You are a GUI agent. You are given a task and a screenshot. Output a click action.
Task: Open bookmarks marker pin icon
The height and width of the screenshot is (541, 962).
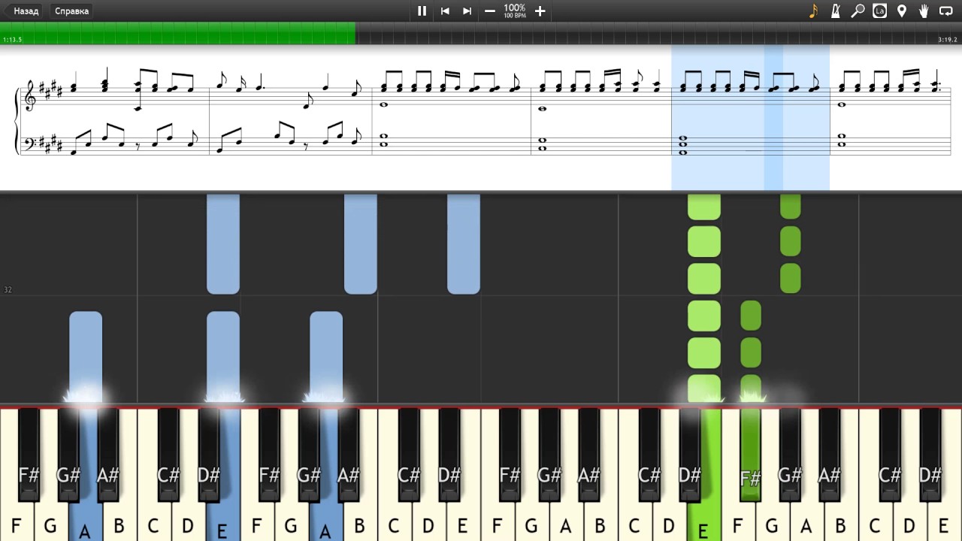tap(902, 11)
